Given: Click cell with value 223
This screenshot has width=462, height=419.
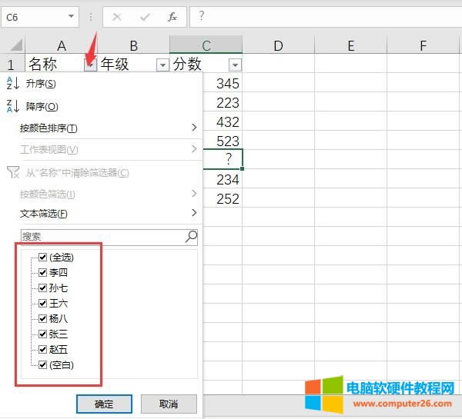Looking at the screenshot, I should pos(223,103).
